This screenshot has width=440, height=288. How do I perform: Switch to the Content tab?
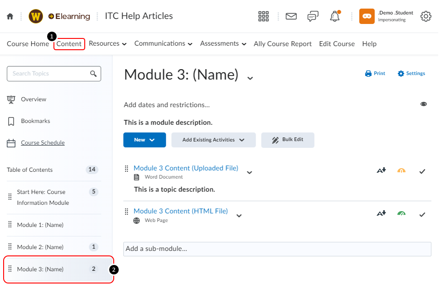[69, 44]
